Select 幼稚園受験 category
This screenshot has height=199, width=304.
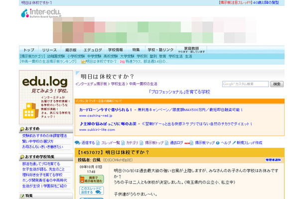(56, 56)
